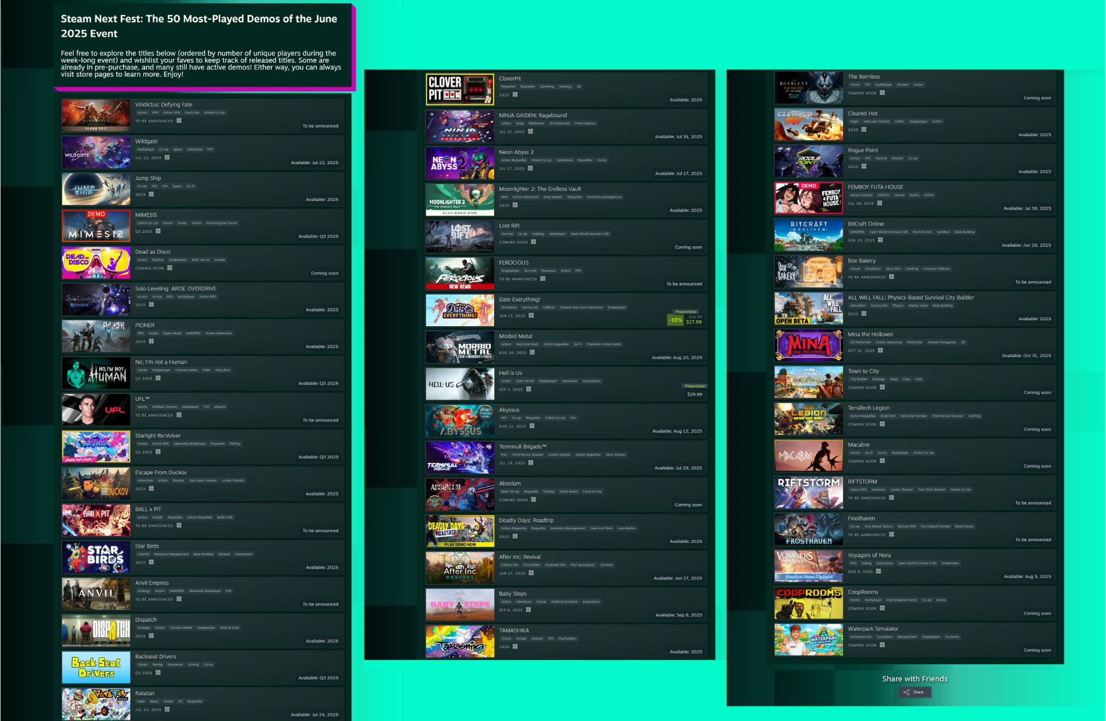Image resolution: width=1106 pixels, height=721 pixels.
Task: Click the Windows icon in the Jump Ship row
Action: point(151,194)
